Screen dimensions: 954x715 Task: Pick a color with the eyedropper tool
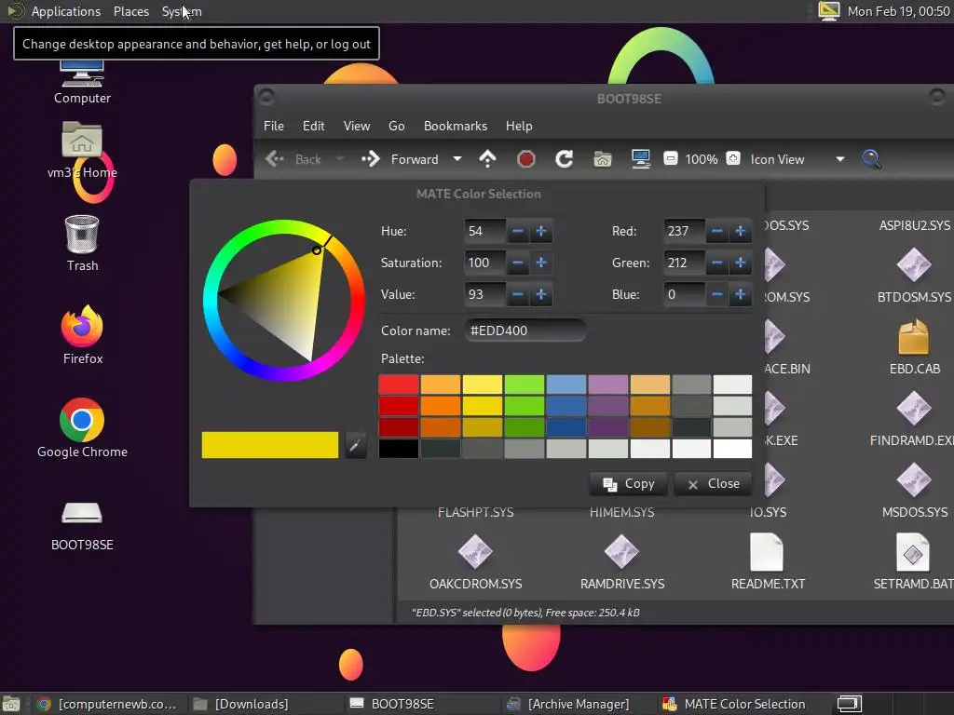click(x=355, y=446)
